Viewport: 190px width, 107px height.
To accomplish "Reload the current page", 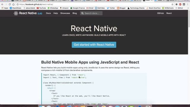I will pyautogui.click(x=10, y=4).
